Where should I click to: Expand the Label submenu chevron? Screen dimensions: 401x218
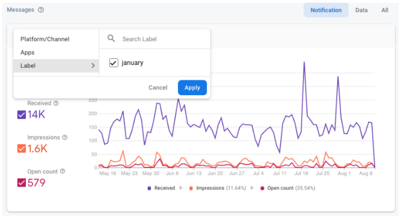click(93, 66)
